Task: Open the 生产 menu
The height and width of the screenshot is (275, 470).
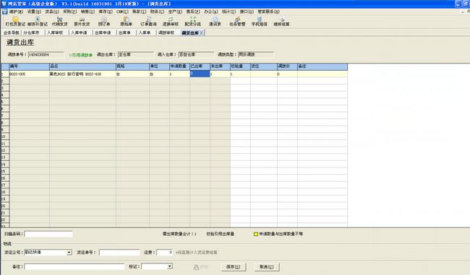Action: pyautogui.click(x=175, y=12)
